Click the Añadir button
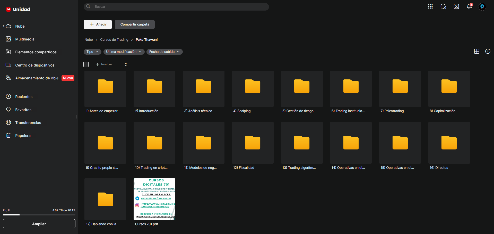Viewport: 494px width, 234px height. pos(98,24)
